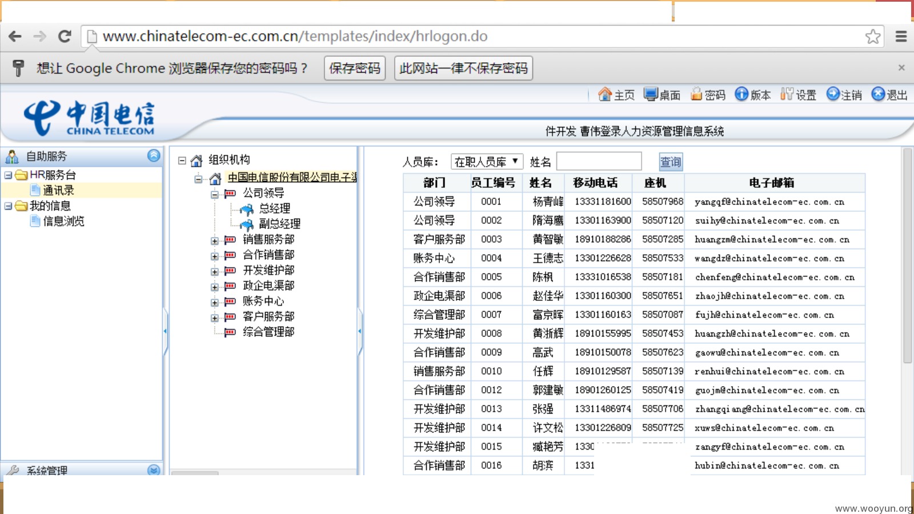This screenshot has width=914, height=514.
Task: Open 主页 home in the top toolbar
Action: (616, 95)
